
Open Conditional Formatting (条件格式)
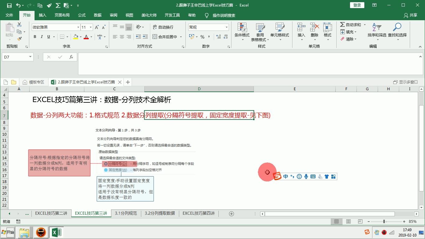click(x=242, y=31)
